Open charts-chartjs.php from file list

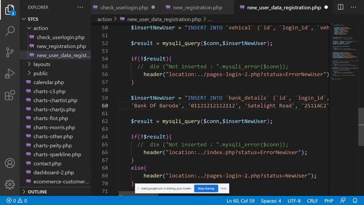click(55, 109)
